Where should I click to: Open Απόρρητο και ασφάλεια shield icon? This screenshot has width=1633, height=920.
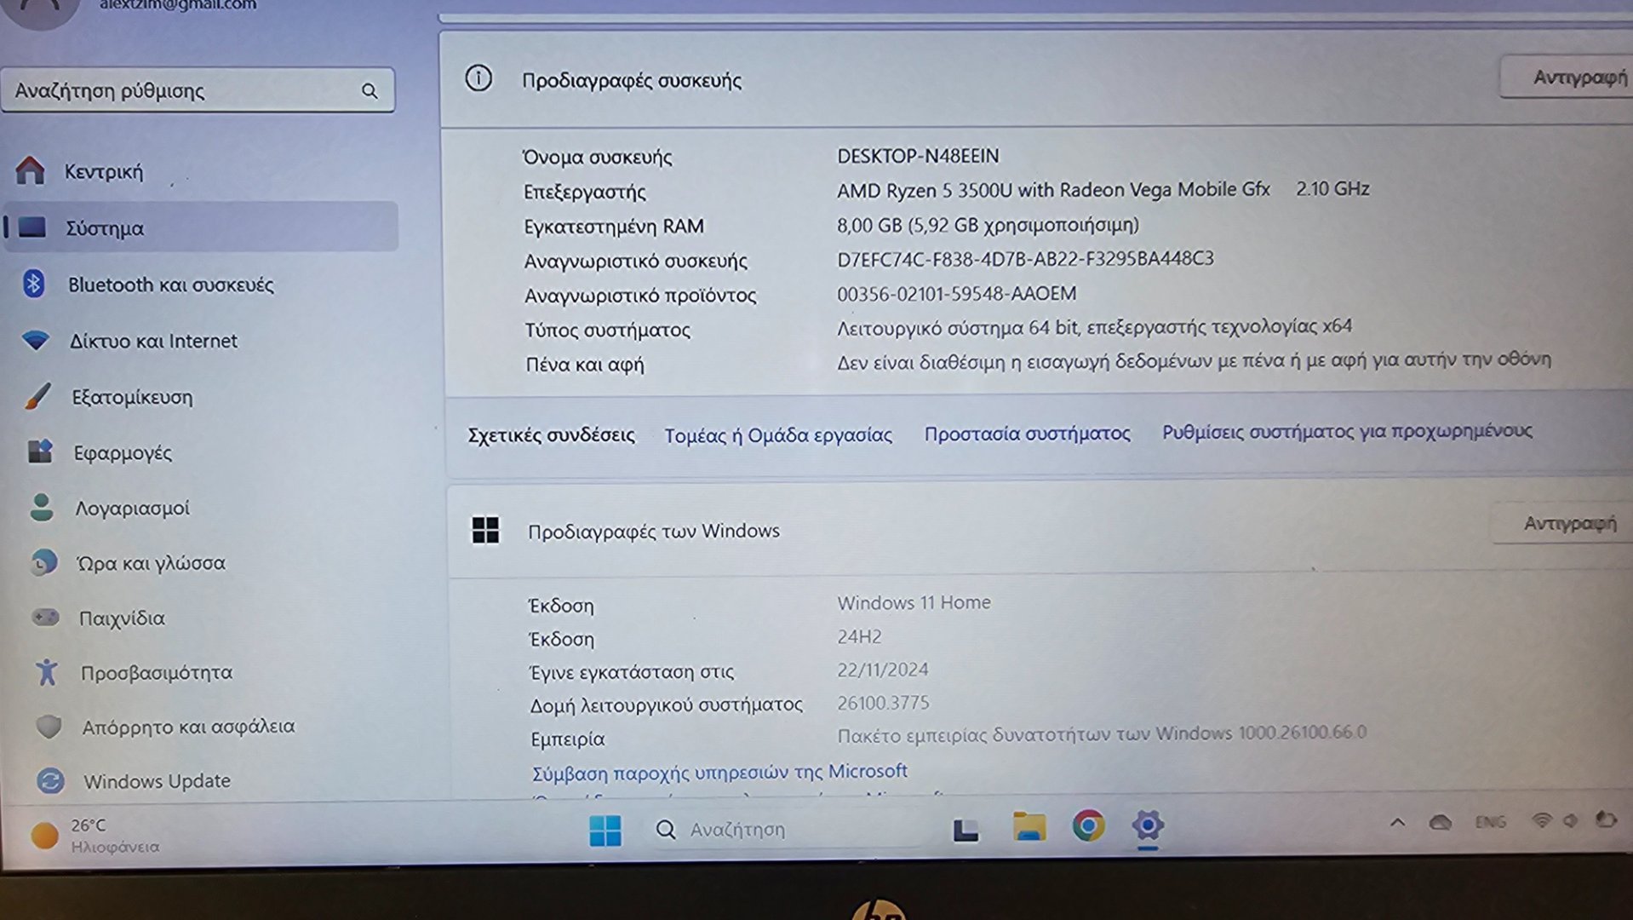49,727
